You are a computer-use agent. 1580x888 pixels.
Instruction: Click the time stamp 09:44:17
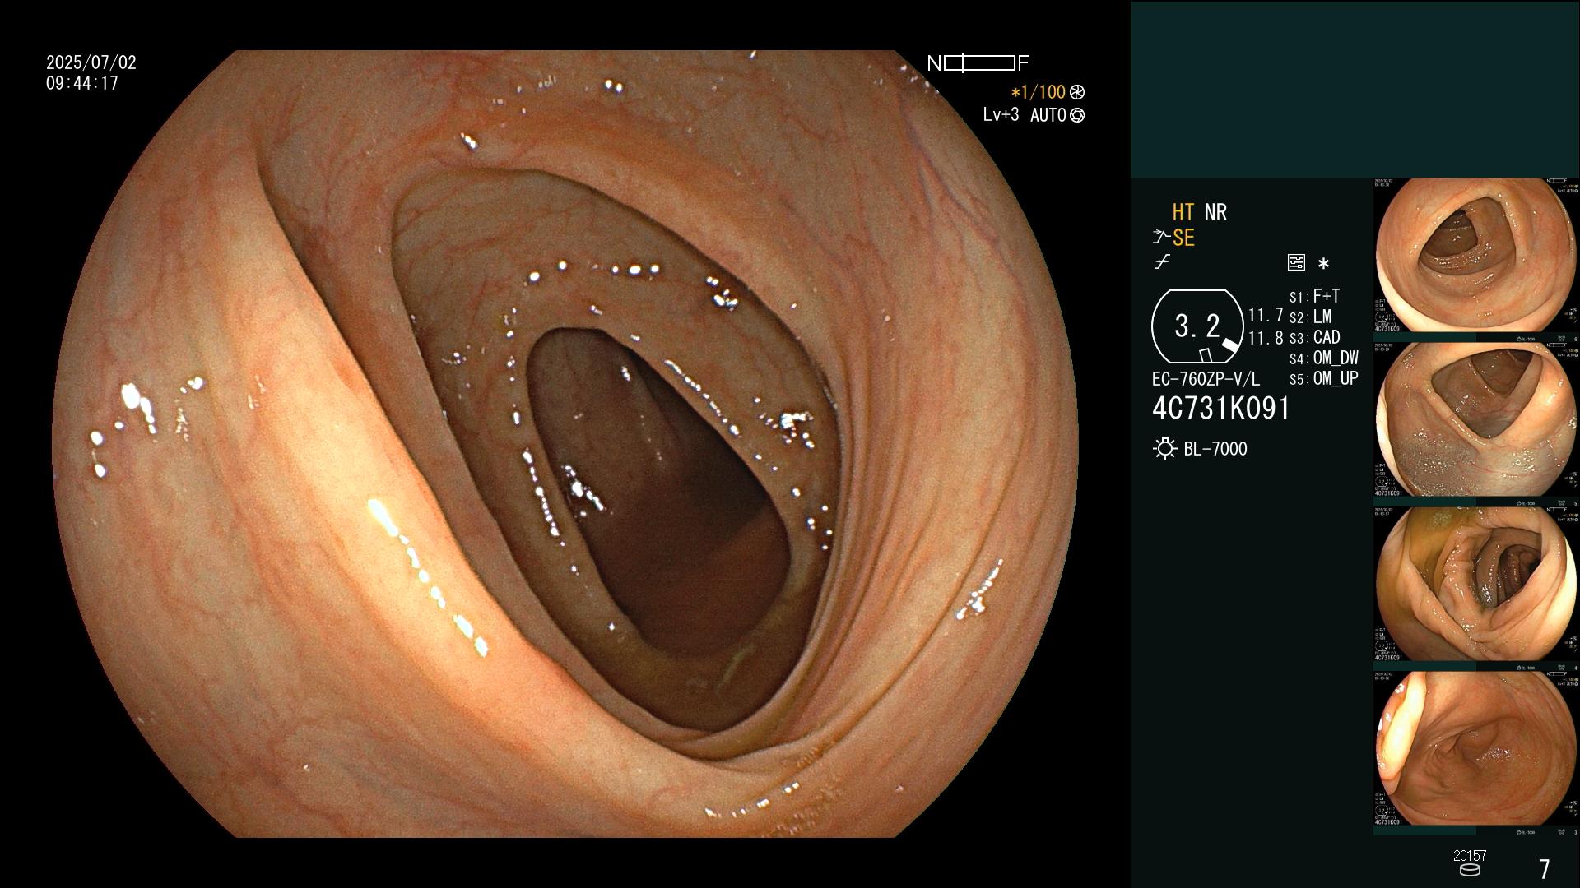pos(82,83)
